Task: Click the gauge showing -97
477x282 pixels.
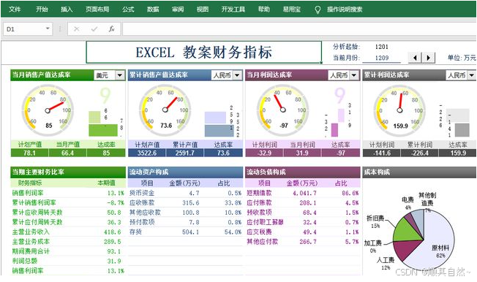Action: 282,110
